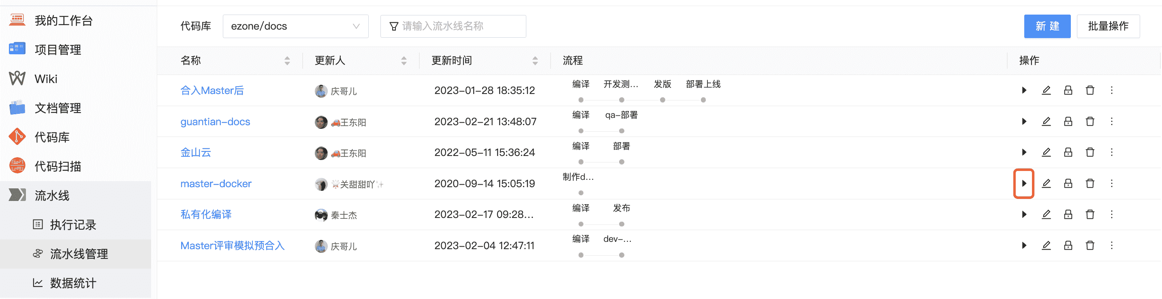
Task: Open more options for 合入Master后
Action: [1111, 90]
